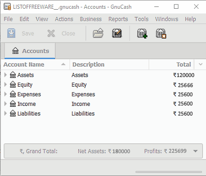Image resolution: width=206 pixels, height=176 pixels.
Task: Click the bank icon beside Assets
Action: pyautogui.click(x=13, y=75)
